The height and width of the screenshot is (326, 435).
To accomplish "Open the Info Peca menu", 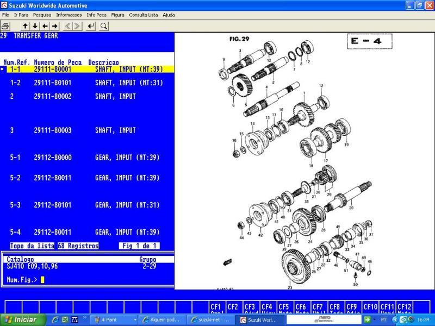I will (97, 15).
